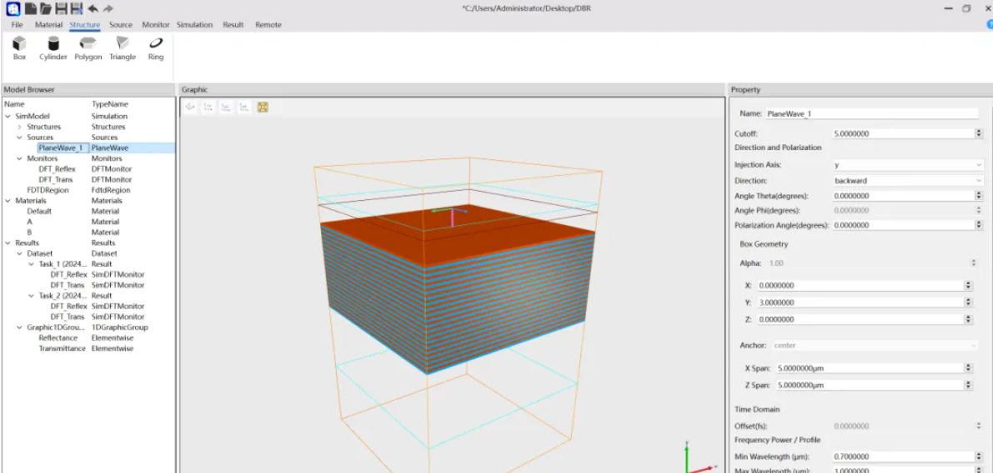
Task: Open the File menu tab
Action: (x=18, y=25)
